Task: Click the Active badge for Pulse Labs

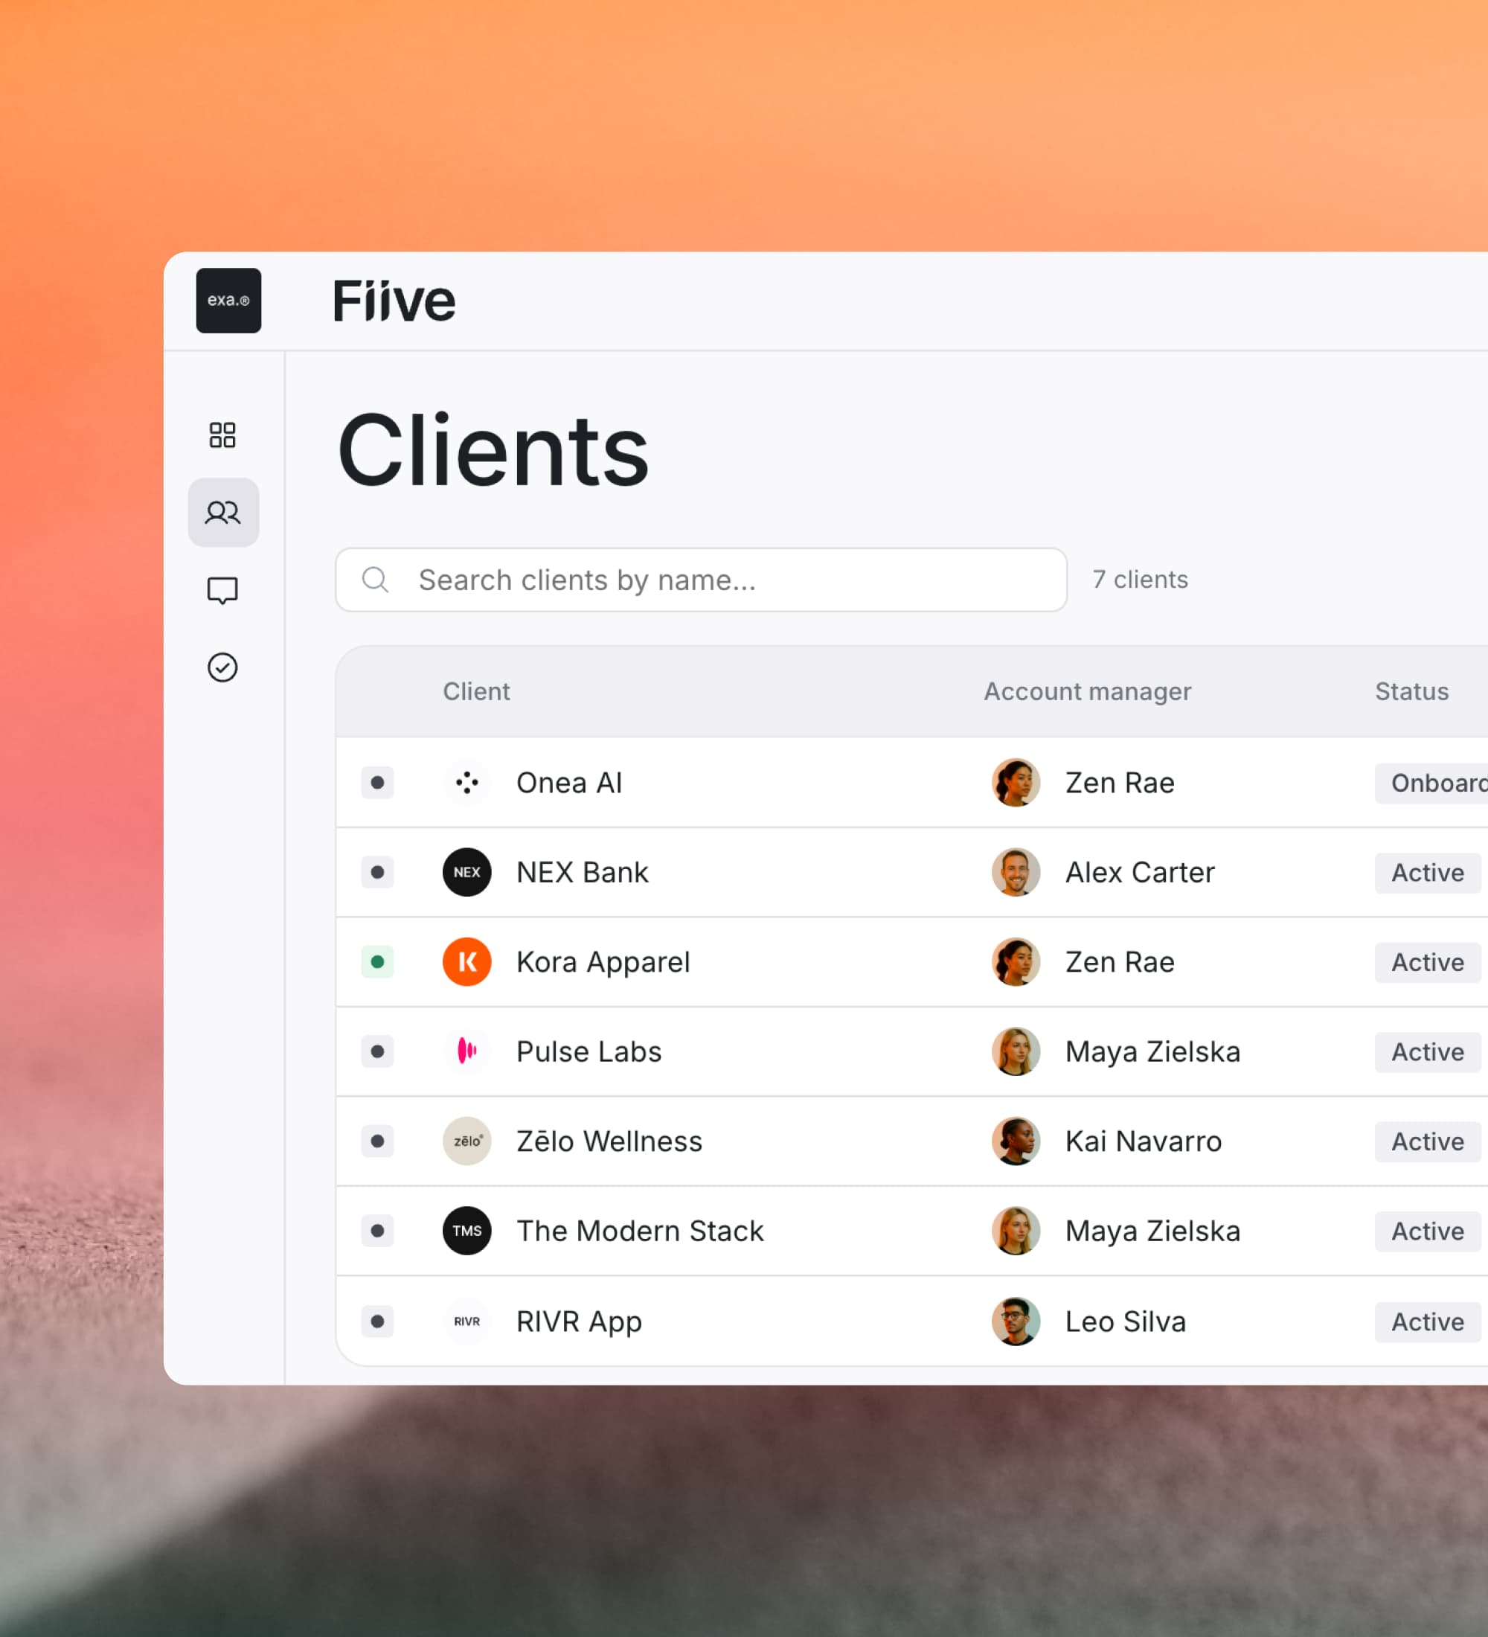Action: tap(1426, 1051)
